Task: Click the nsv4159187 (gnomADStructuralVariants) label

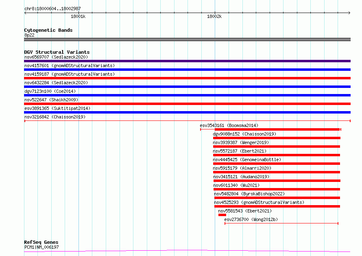Action: (70, 74)
